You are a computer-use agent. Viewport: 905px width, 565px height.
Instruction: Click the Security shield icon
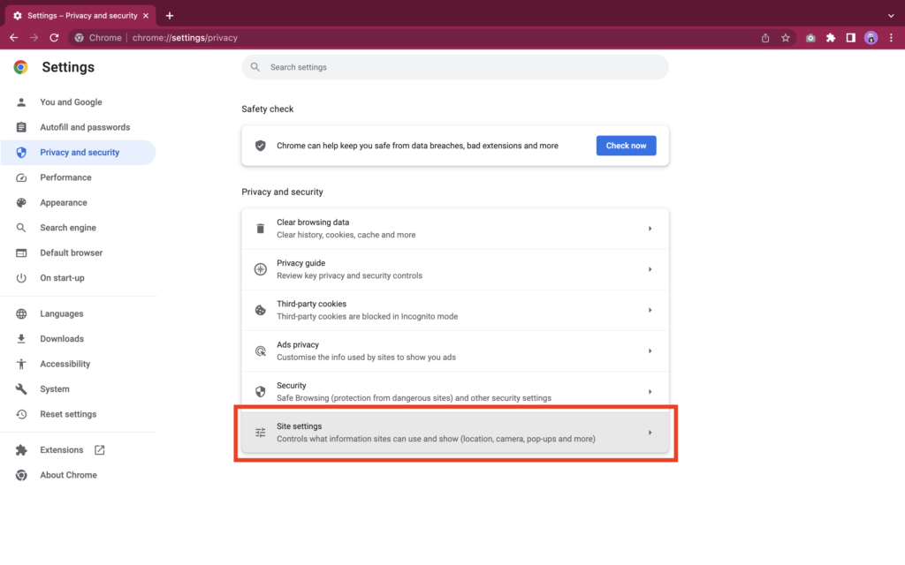pos(261,391)
